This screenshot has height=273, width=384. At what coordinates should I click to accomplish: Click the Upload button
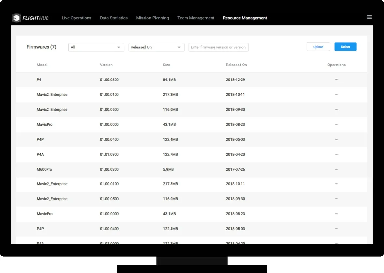pos(318,47)
